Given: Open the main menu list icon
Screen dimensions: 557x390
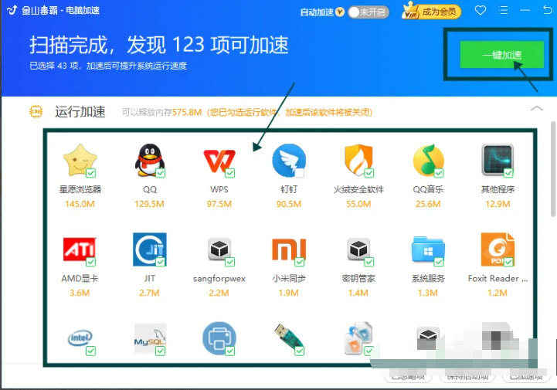Looking at the screenshot, I should point(503,10).
